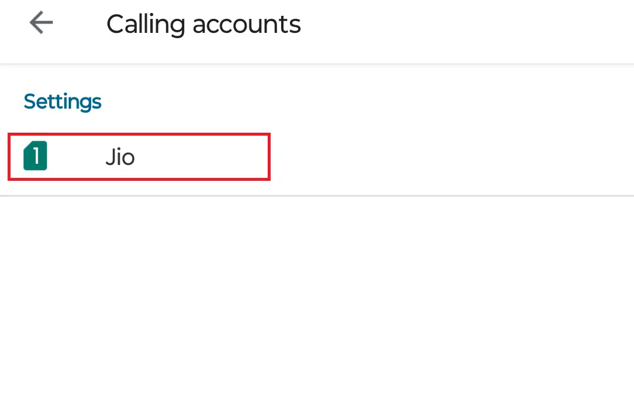This screenshot has width=634, height=411.
Task: Click the Jio text label
Action: (x=120, y=157)
